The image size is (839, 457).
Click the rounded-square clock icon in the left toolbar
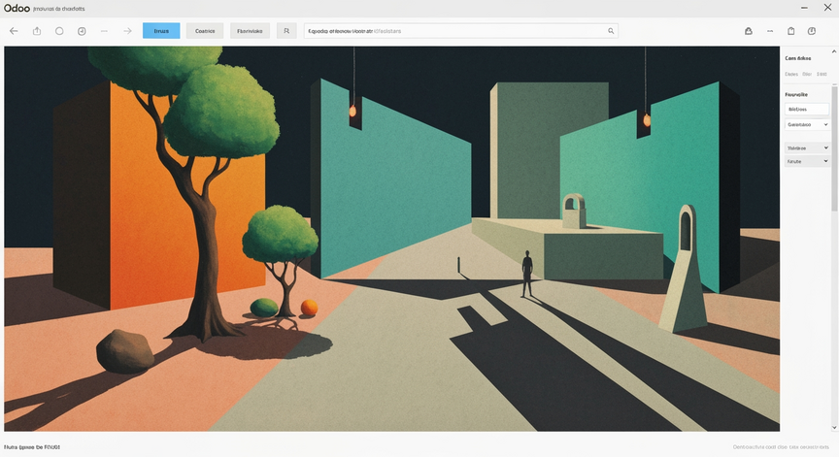click(x=82, y=31)
